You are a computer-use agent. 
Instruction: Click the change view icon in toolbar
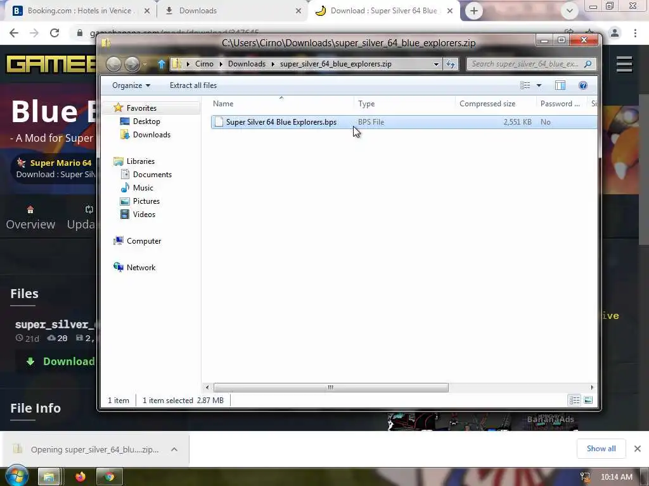pyautogui.click(x=525, y=85)
